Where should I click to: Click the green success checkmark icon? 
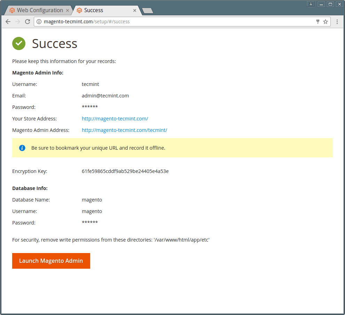click(19, 44)
